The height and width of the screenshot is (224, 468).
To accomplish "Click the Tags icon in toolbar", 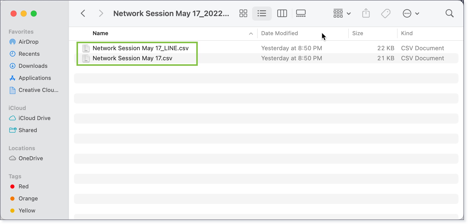I will (386, 13).
